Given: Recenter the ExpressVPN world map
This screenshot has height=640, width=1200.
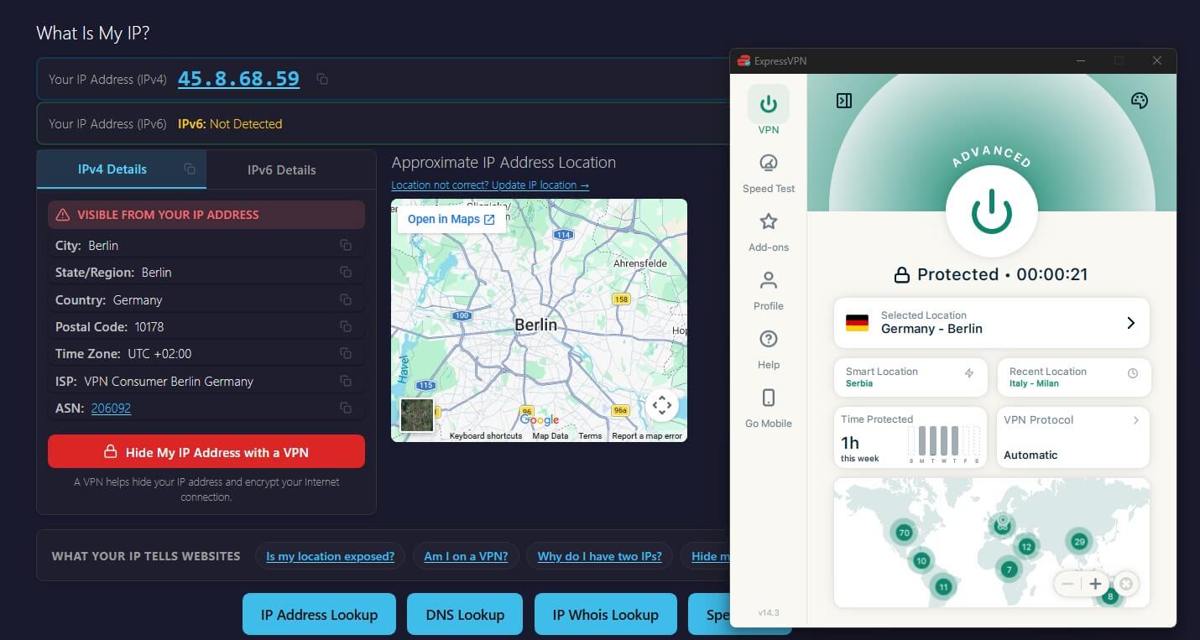Looking at the screenshot, I should tap(1126, 584).
